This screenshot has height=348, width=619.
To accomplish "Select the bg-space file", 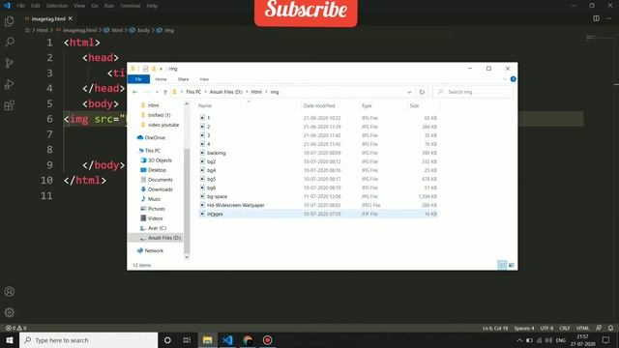I will tap(217, 196).
